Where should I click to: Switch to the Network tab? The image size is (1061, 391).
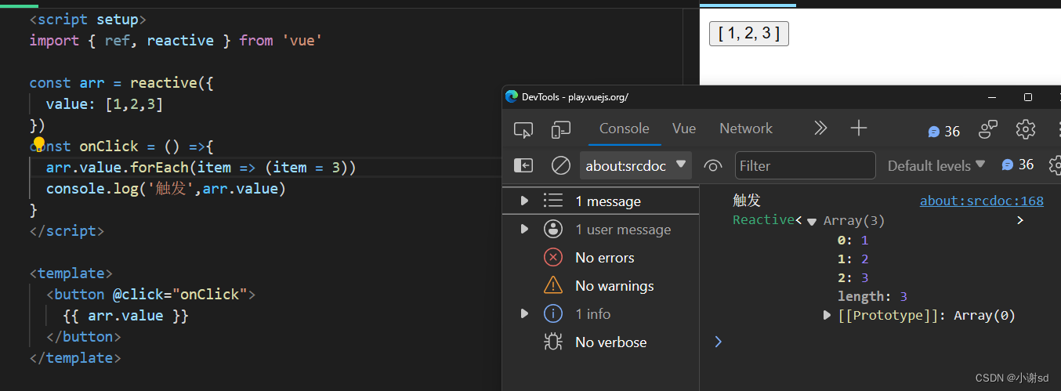tap(746, 129)
